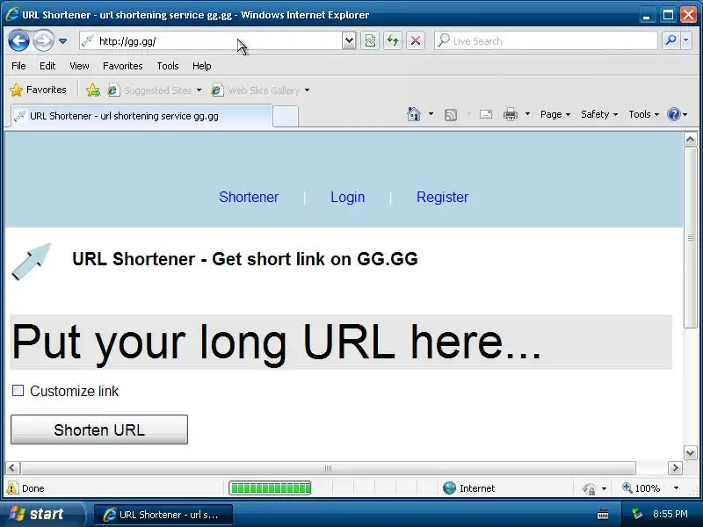Expand the Web Slice Gallery dropdown arrow

(x=307, y=90)
